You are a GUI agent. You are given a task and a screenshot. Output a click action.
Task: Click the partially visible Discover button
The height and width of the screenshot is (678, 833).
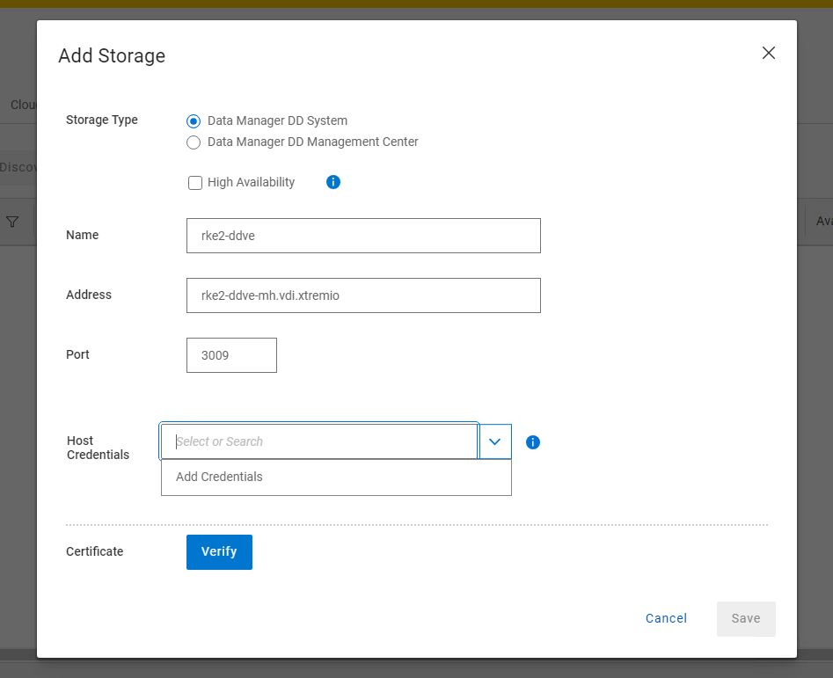click(18, 167)
